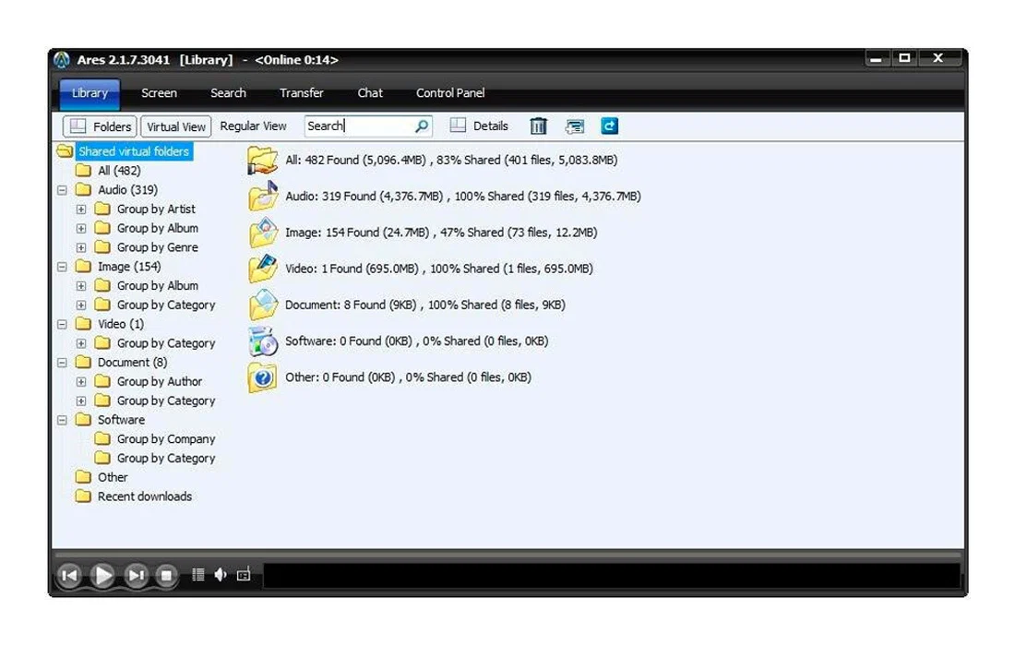
Task: Open the Control Panel tab
Action: pos(450,93)
